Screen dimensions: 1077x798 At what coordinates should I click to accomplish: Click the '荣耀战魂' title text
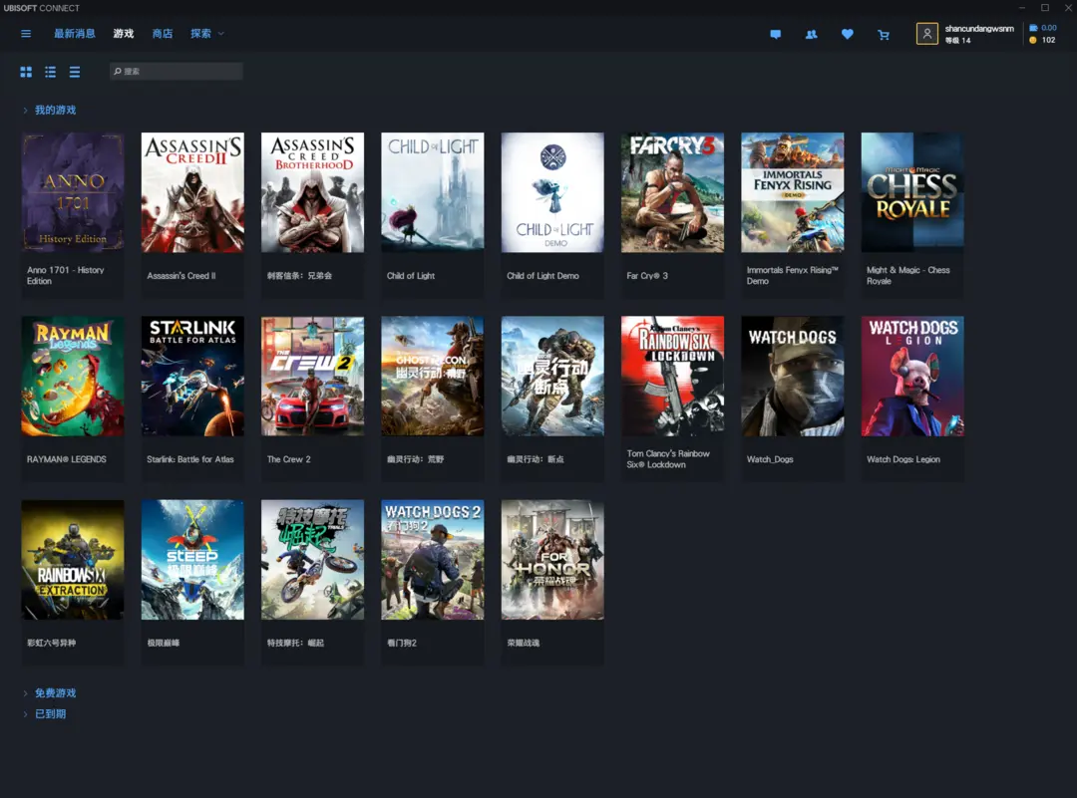coord(524,643)
